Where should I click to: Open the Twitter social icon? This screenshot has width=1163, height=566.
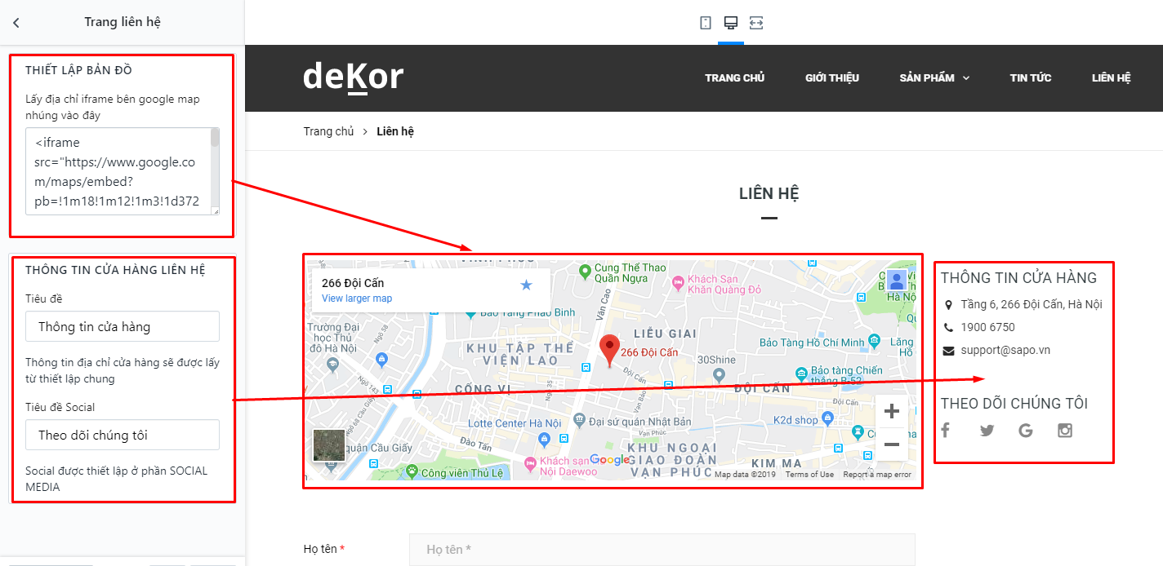(987, 431)
